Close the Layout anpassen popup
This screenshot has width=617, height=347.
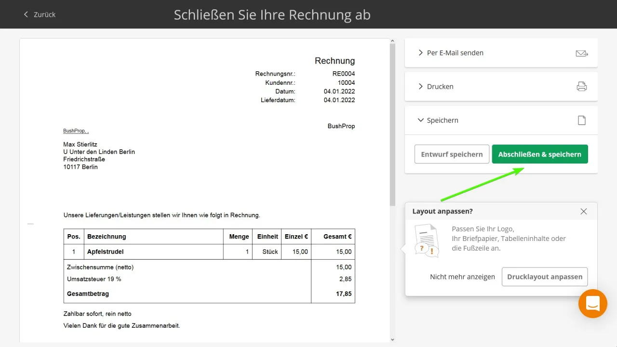pyautogui.click(x=583, y=211)
